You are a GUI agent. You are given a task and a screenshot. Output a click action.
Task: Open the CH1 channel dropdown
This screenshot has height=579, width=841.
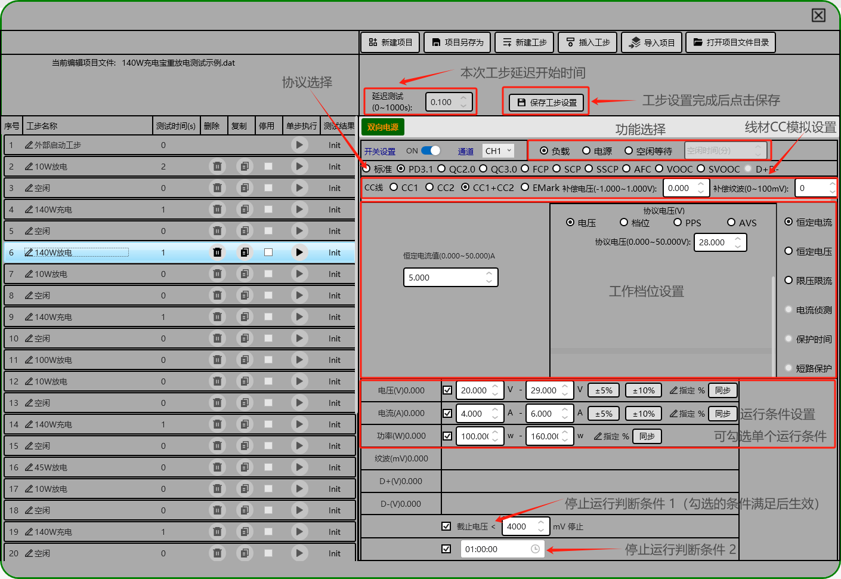tap(499, 151)
